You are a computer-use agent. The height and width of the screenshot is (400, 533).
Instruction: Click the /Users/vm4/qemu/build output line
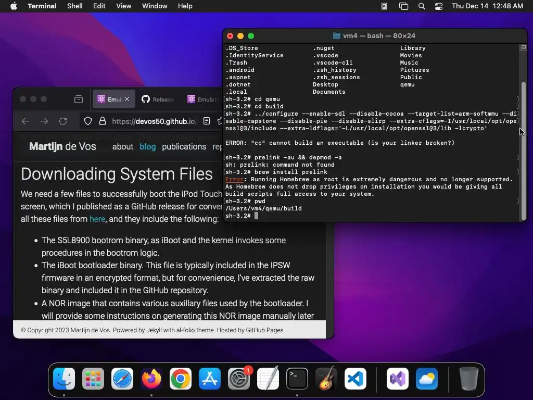click(x=263, y=208)
